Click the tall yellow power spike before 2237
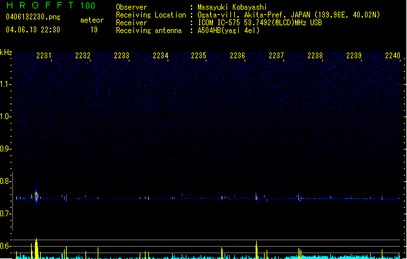Viewport: 407px width, 259px height. pos(256,250)
